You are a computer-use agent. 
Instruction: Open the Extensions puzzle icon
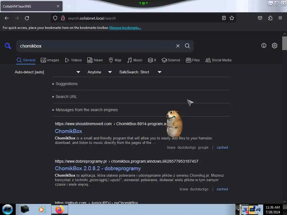click(270, 18)
